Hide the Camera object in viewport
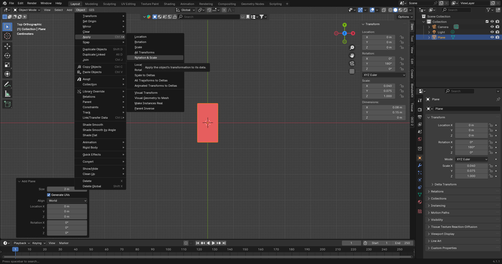 pos(492,27)
